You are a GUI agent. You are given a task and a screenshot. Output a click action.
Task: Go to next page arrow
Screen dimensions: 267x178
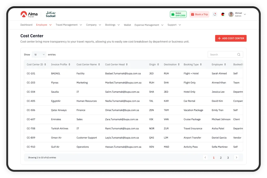pyautogui.click(x=236, y=157)
